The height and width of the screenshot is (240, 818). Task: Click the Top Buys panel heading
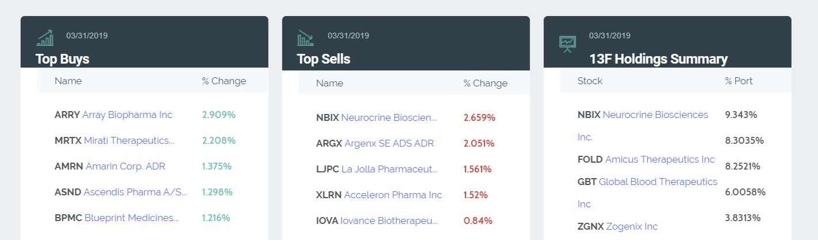click(62, 59)
